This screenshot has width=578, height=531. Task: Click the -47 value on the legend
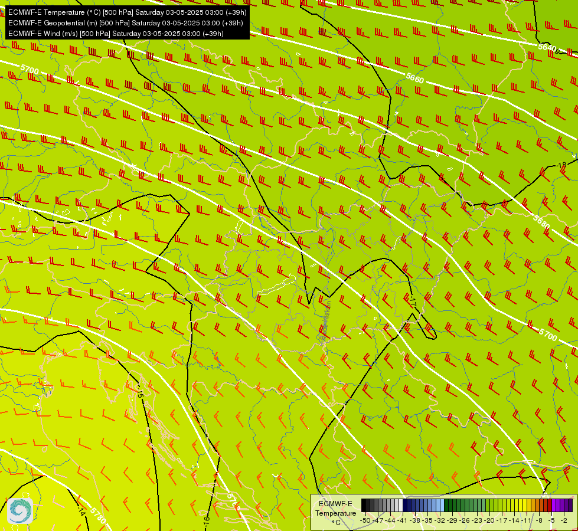[x=378, y=520]
